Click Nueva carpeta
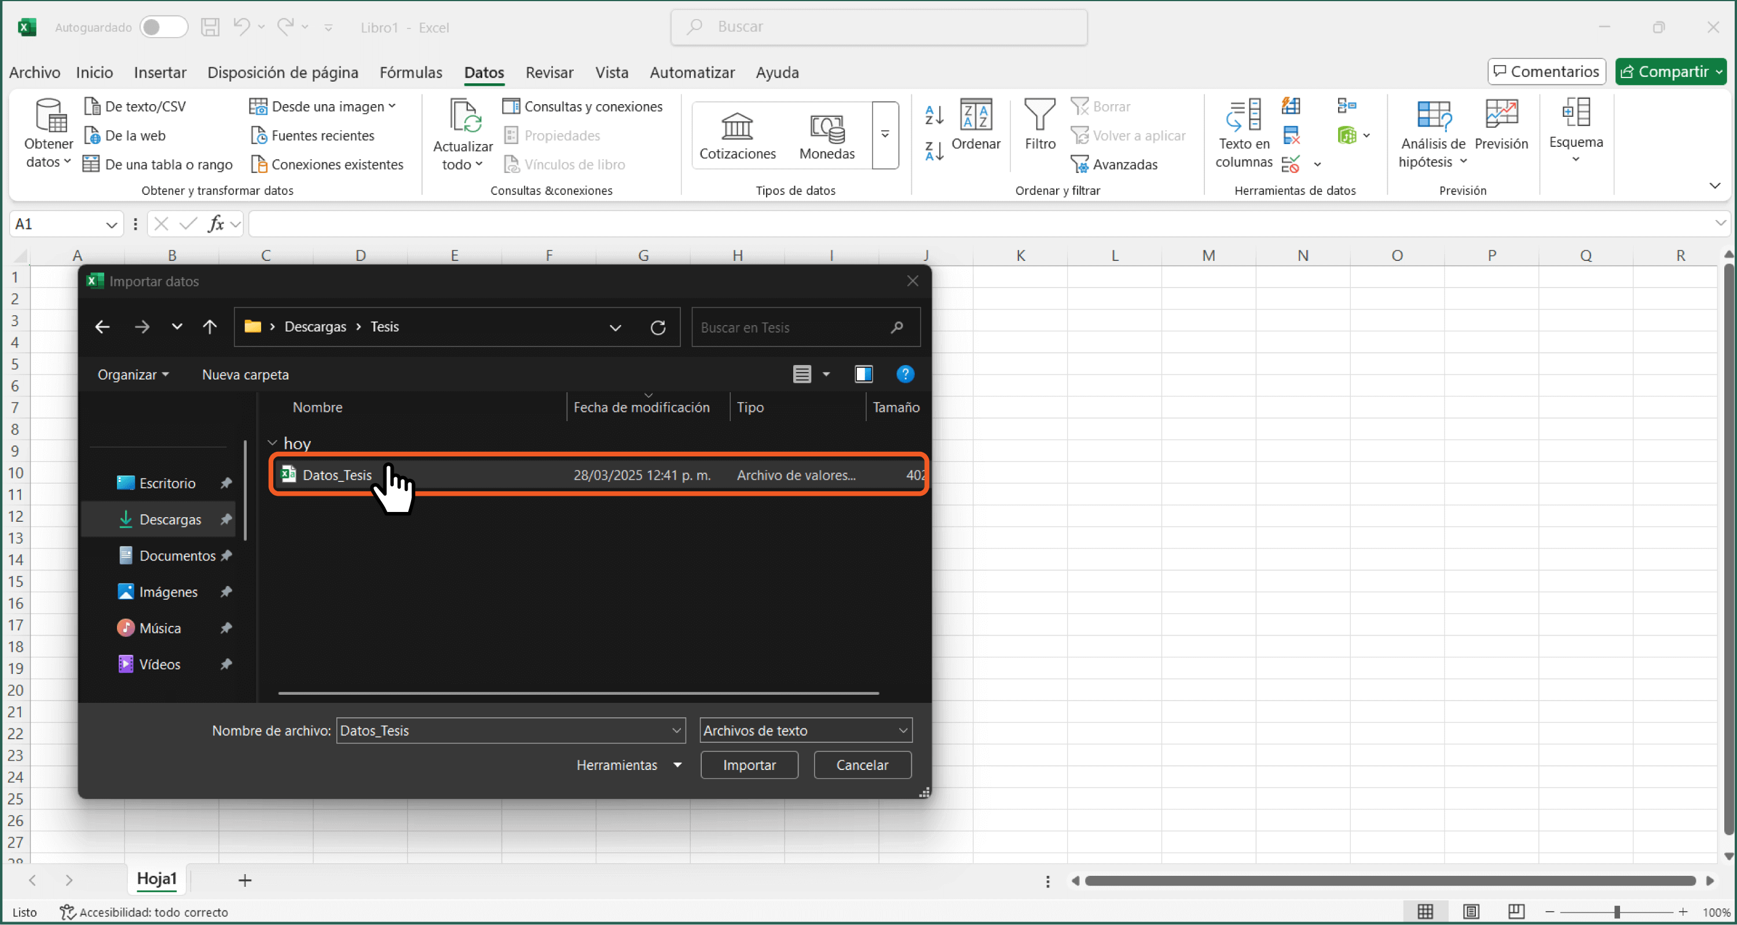 [x=245, y=375]
